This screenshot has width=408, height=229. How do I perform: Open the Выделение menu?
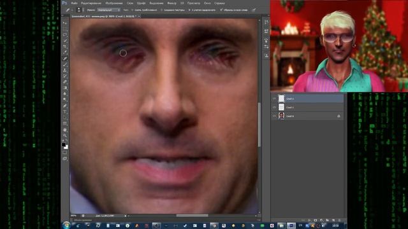(156, 3)
